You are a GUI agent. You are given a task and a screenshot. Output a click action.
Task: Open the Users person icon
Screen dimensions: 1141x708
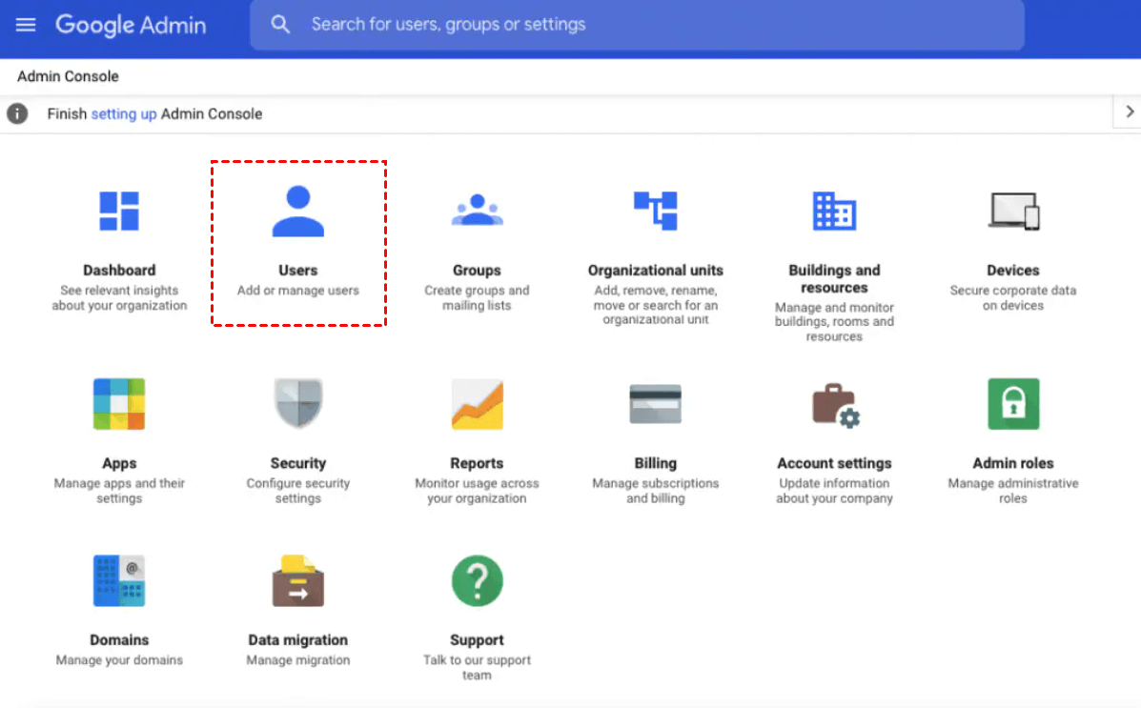point(298,211)
